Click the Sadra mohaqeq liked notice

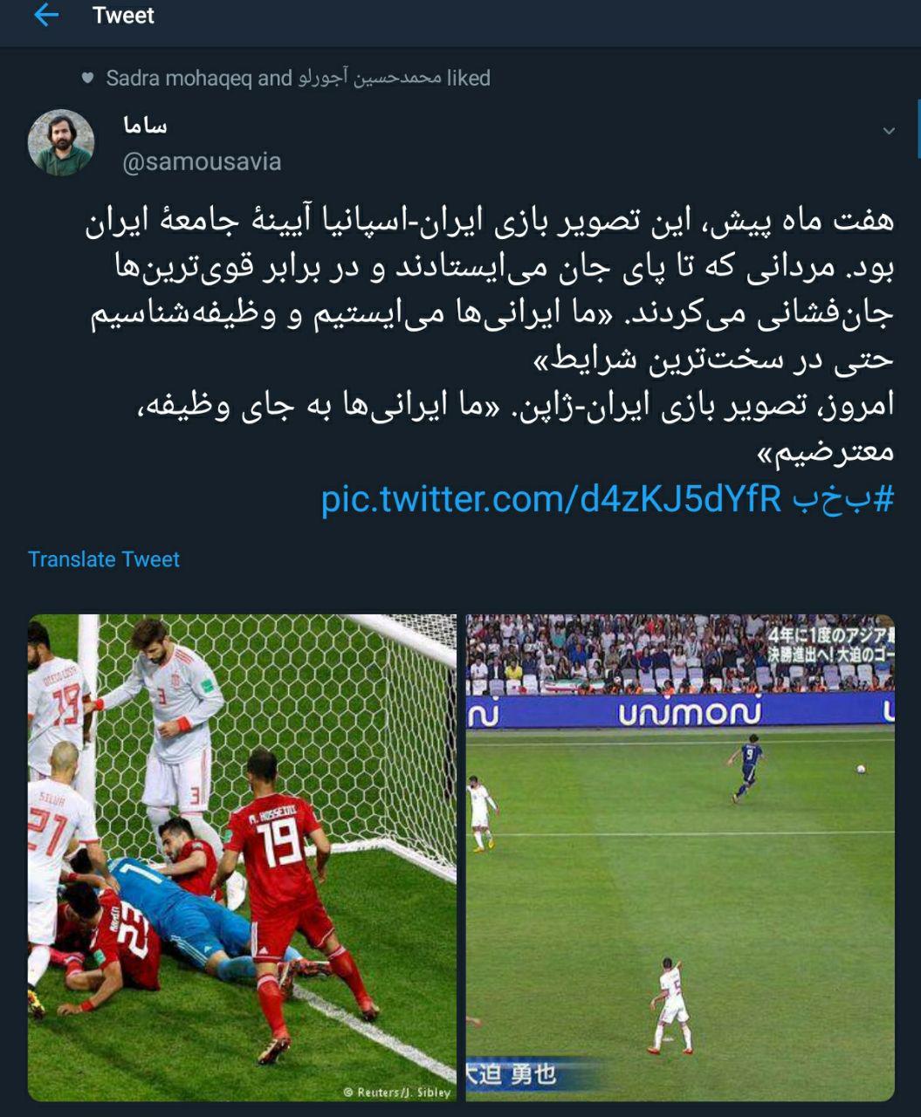pos(298,78)
